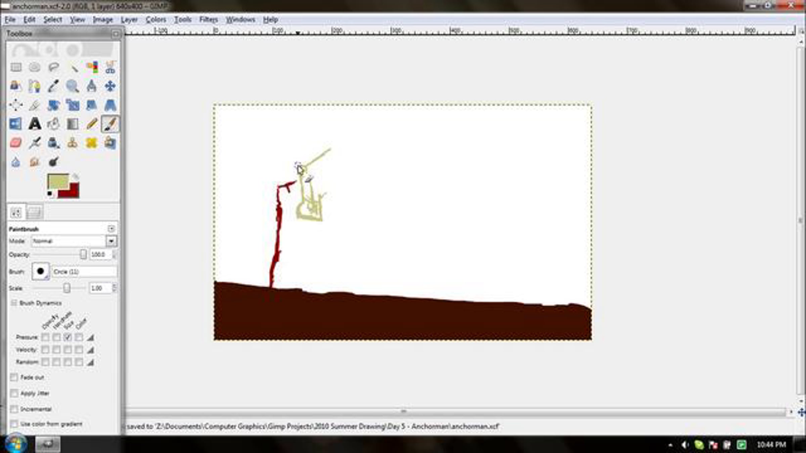The image size is (806, 453).
Task: Select the Move tool
Action: point(110,86)
